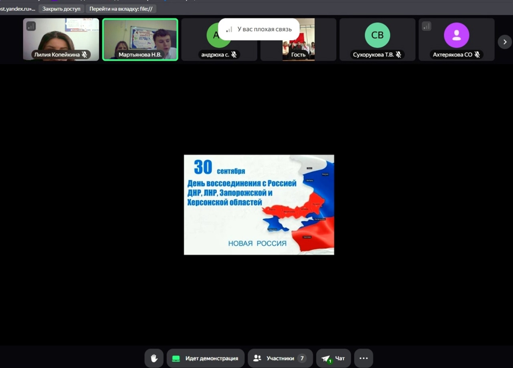Click Перейти на вкладку: file:// button
The image size is (513, 368).
(121, 9)
